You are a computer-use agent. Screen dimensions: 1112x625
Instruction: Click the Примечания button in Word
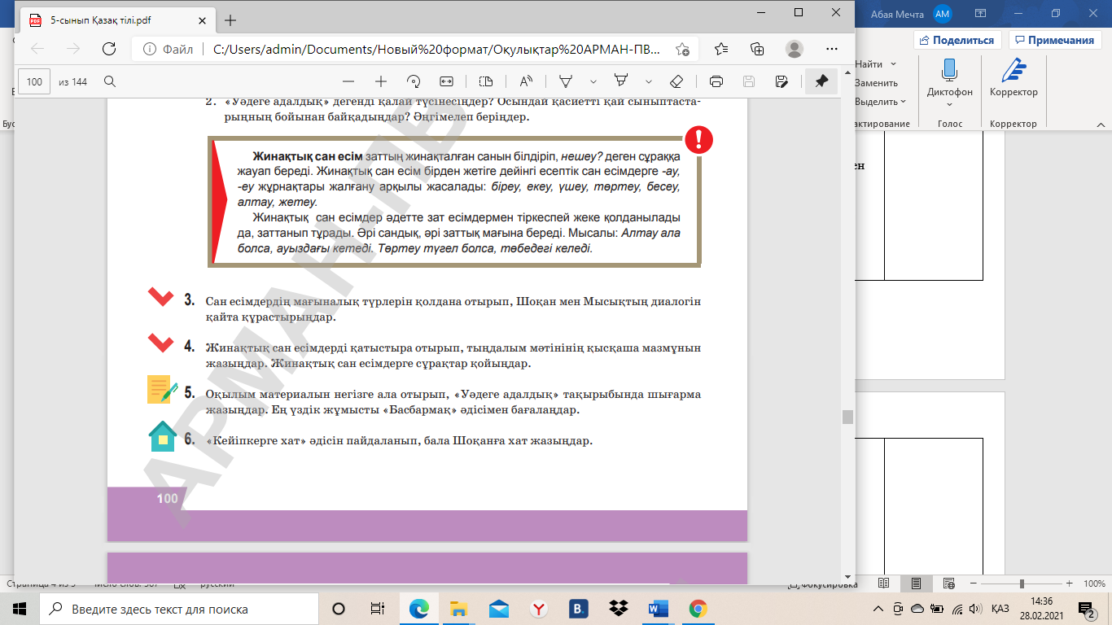[x=1053, y=40]
